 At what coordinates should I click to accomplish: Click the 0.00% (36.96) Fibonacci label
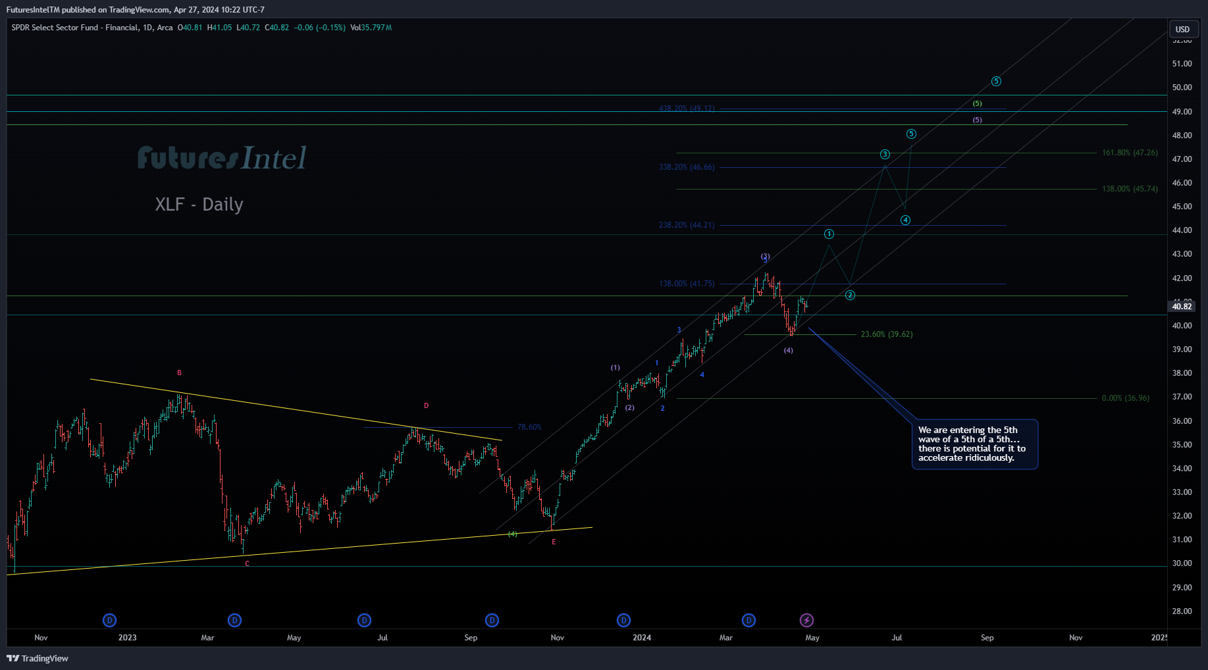[1126, 398]
